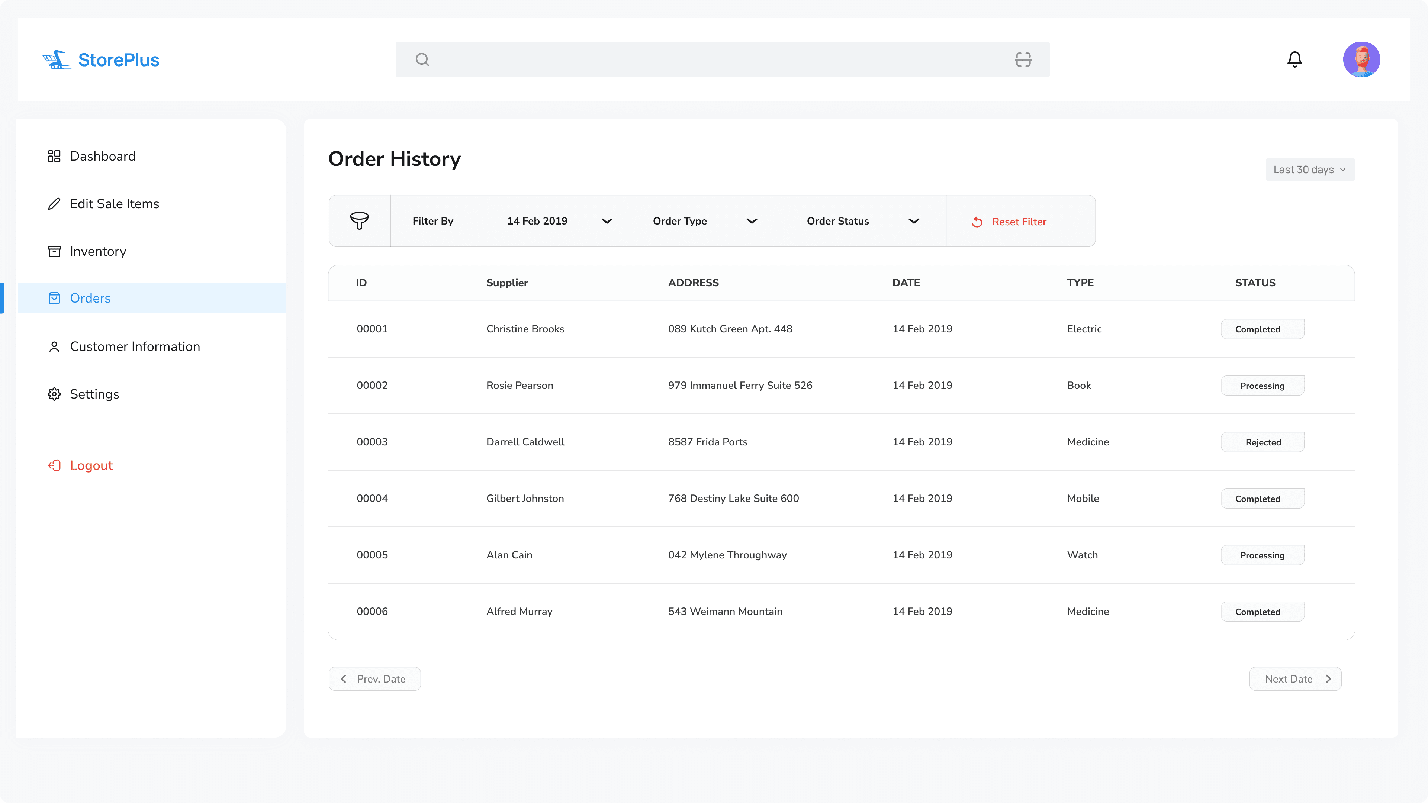Go to Customer Information menu item
This screenshot has width=1428, height=803.
point(135,347)
